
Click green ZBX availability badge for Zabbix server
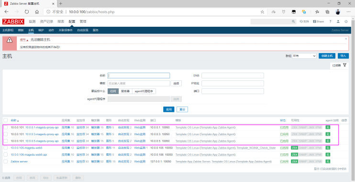tap(294, 161)
